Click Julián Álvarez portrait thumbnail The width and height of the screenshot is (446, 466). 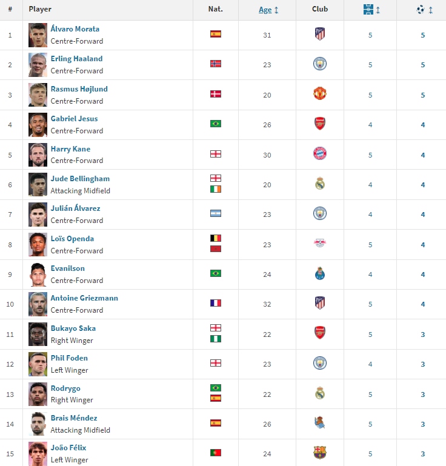(x=38, y=215)
